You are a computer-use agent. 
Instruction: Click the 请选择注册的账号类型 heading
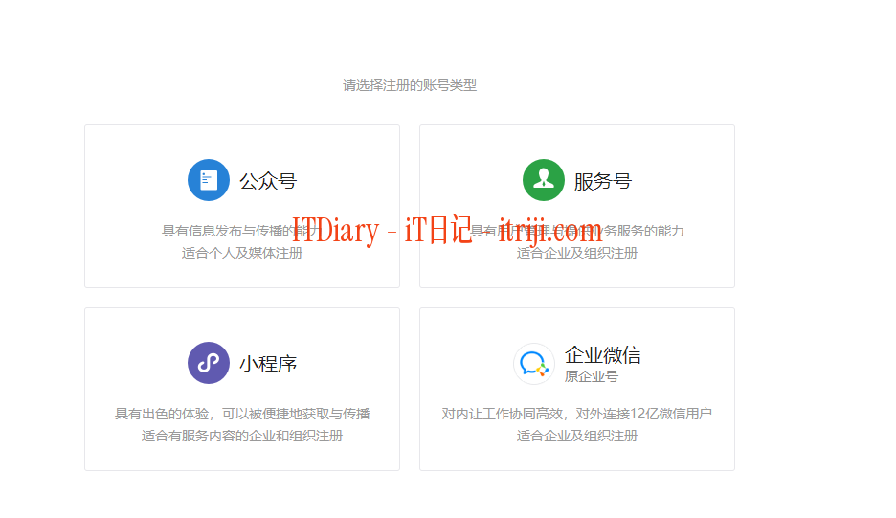(x=410, y=85)
